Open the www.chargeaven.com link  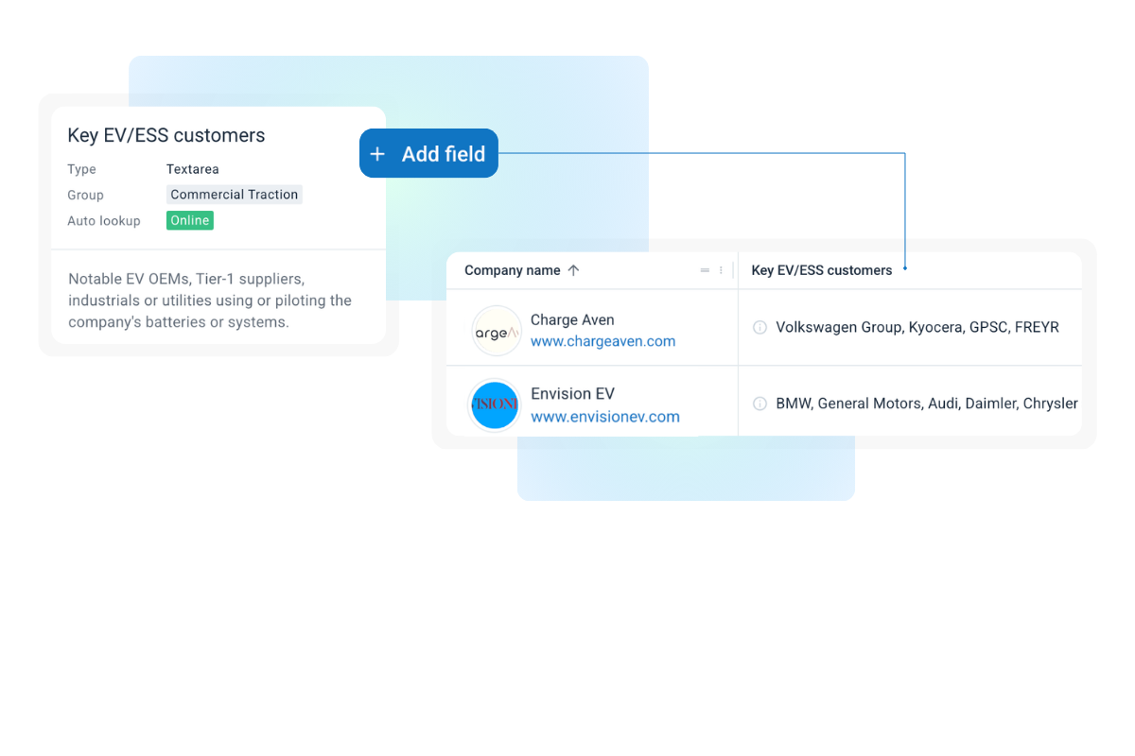point(602,341)
